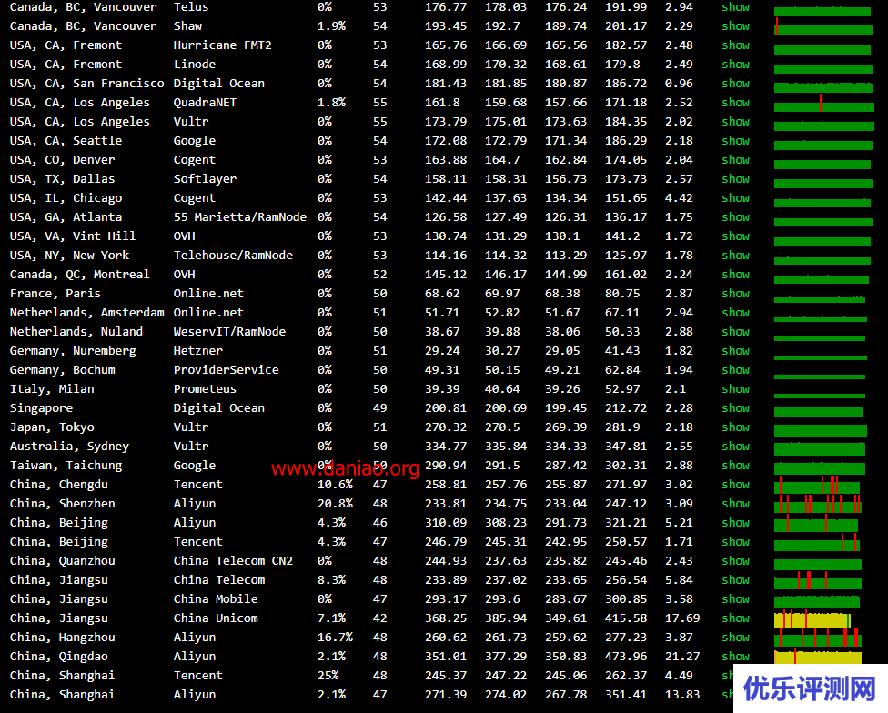Open show link for Atlanta RamNode
This screenshot has width=888, height=713.
[735, 217]
